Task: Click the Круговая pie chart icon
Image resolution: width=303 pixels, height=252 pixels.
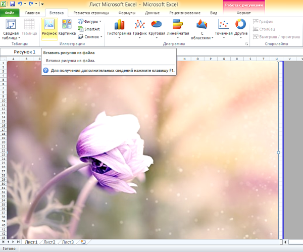Action: (157, 27)
